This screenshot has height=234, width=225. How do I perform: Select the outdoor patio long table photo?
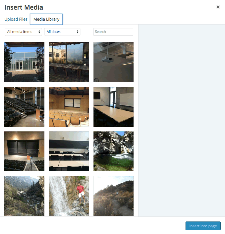(x=69, y=62)
